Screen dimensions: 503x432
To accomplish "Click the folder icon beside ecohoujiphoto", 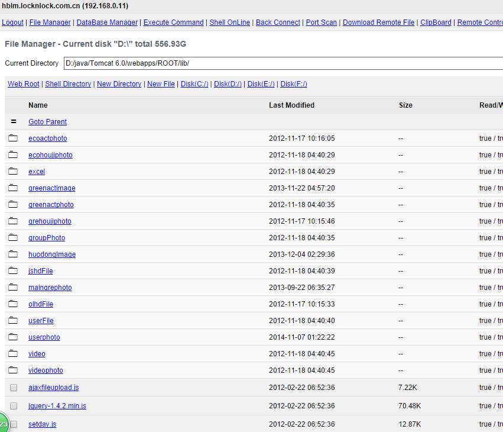I will (13, 155).
